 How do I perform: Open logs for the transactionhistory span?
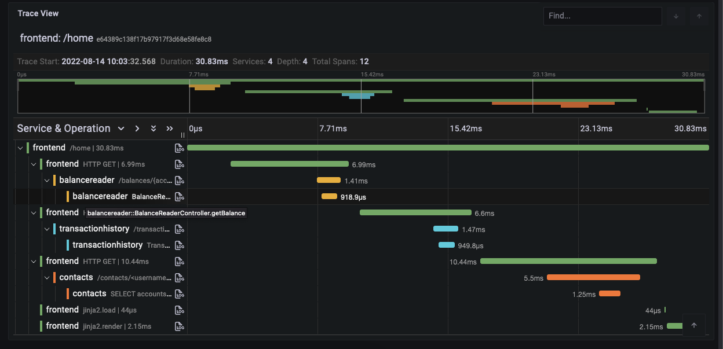pos(180,229)
